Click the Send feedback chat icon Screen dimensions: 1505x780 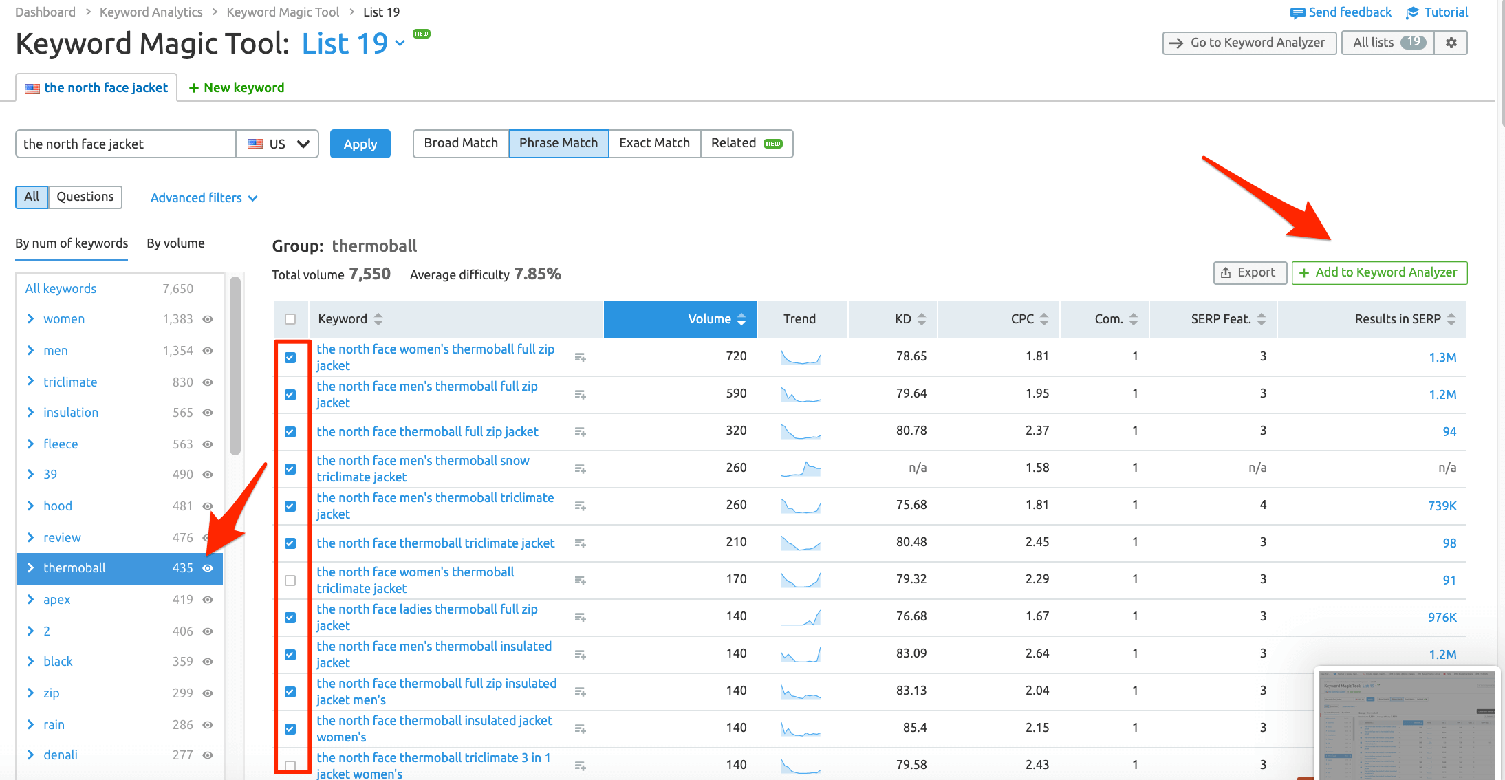pos(1297,13)
